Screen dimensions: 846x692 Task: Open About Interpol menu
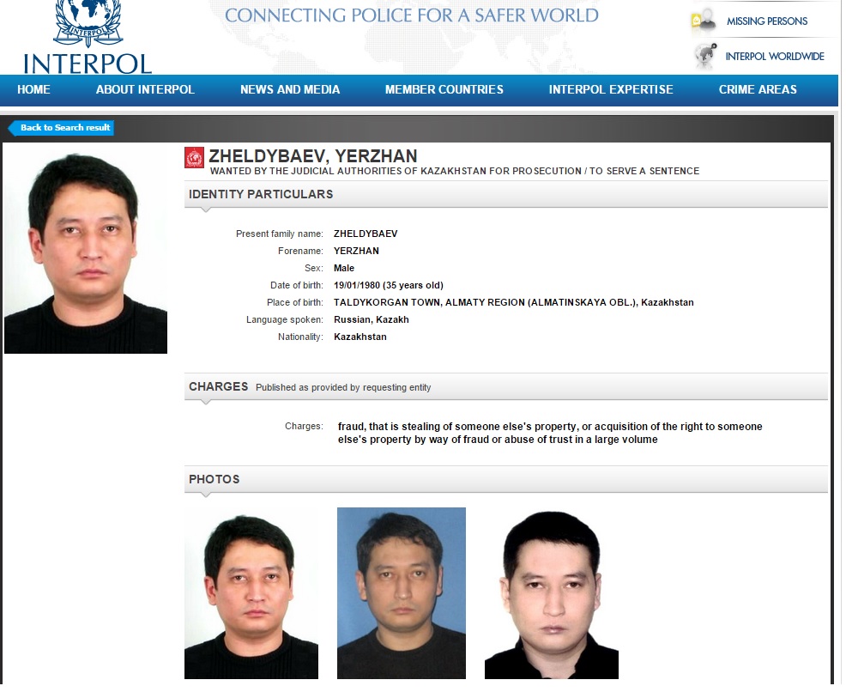click(x=145, y=89)
